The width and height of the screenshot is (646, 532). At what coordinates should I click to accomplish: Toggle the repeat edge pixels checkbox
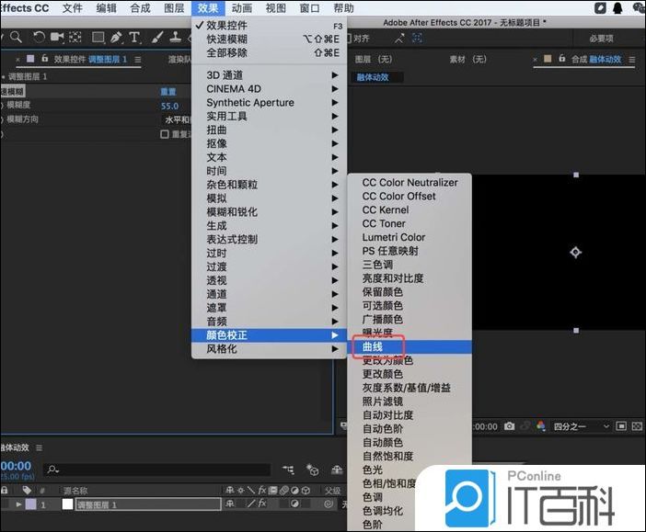(165, 133)
